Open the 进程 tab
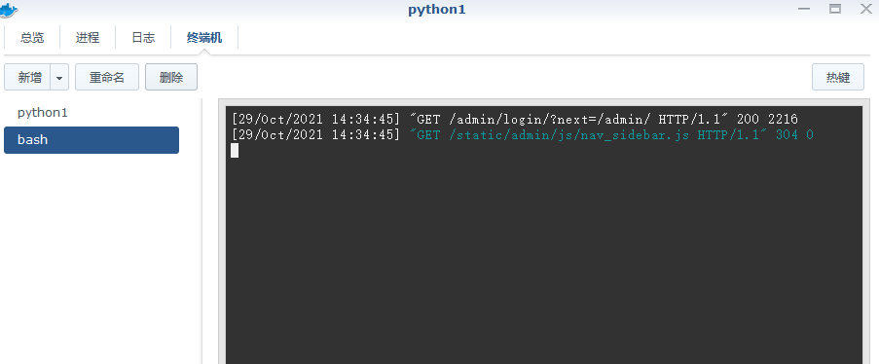Viewport: 879px width, 364px height. (88, 38)
